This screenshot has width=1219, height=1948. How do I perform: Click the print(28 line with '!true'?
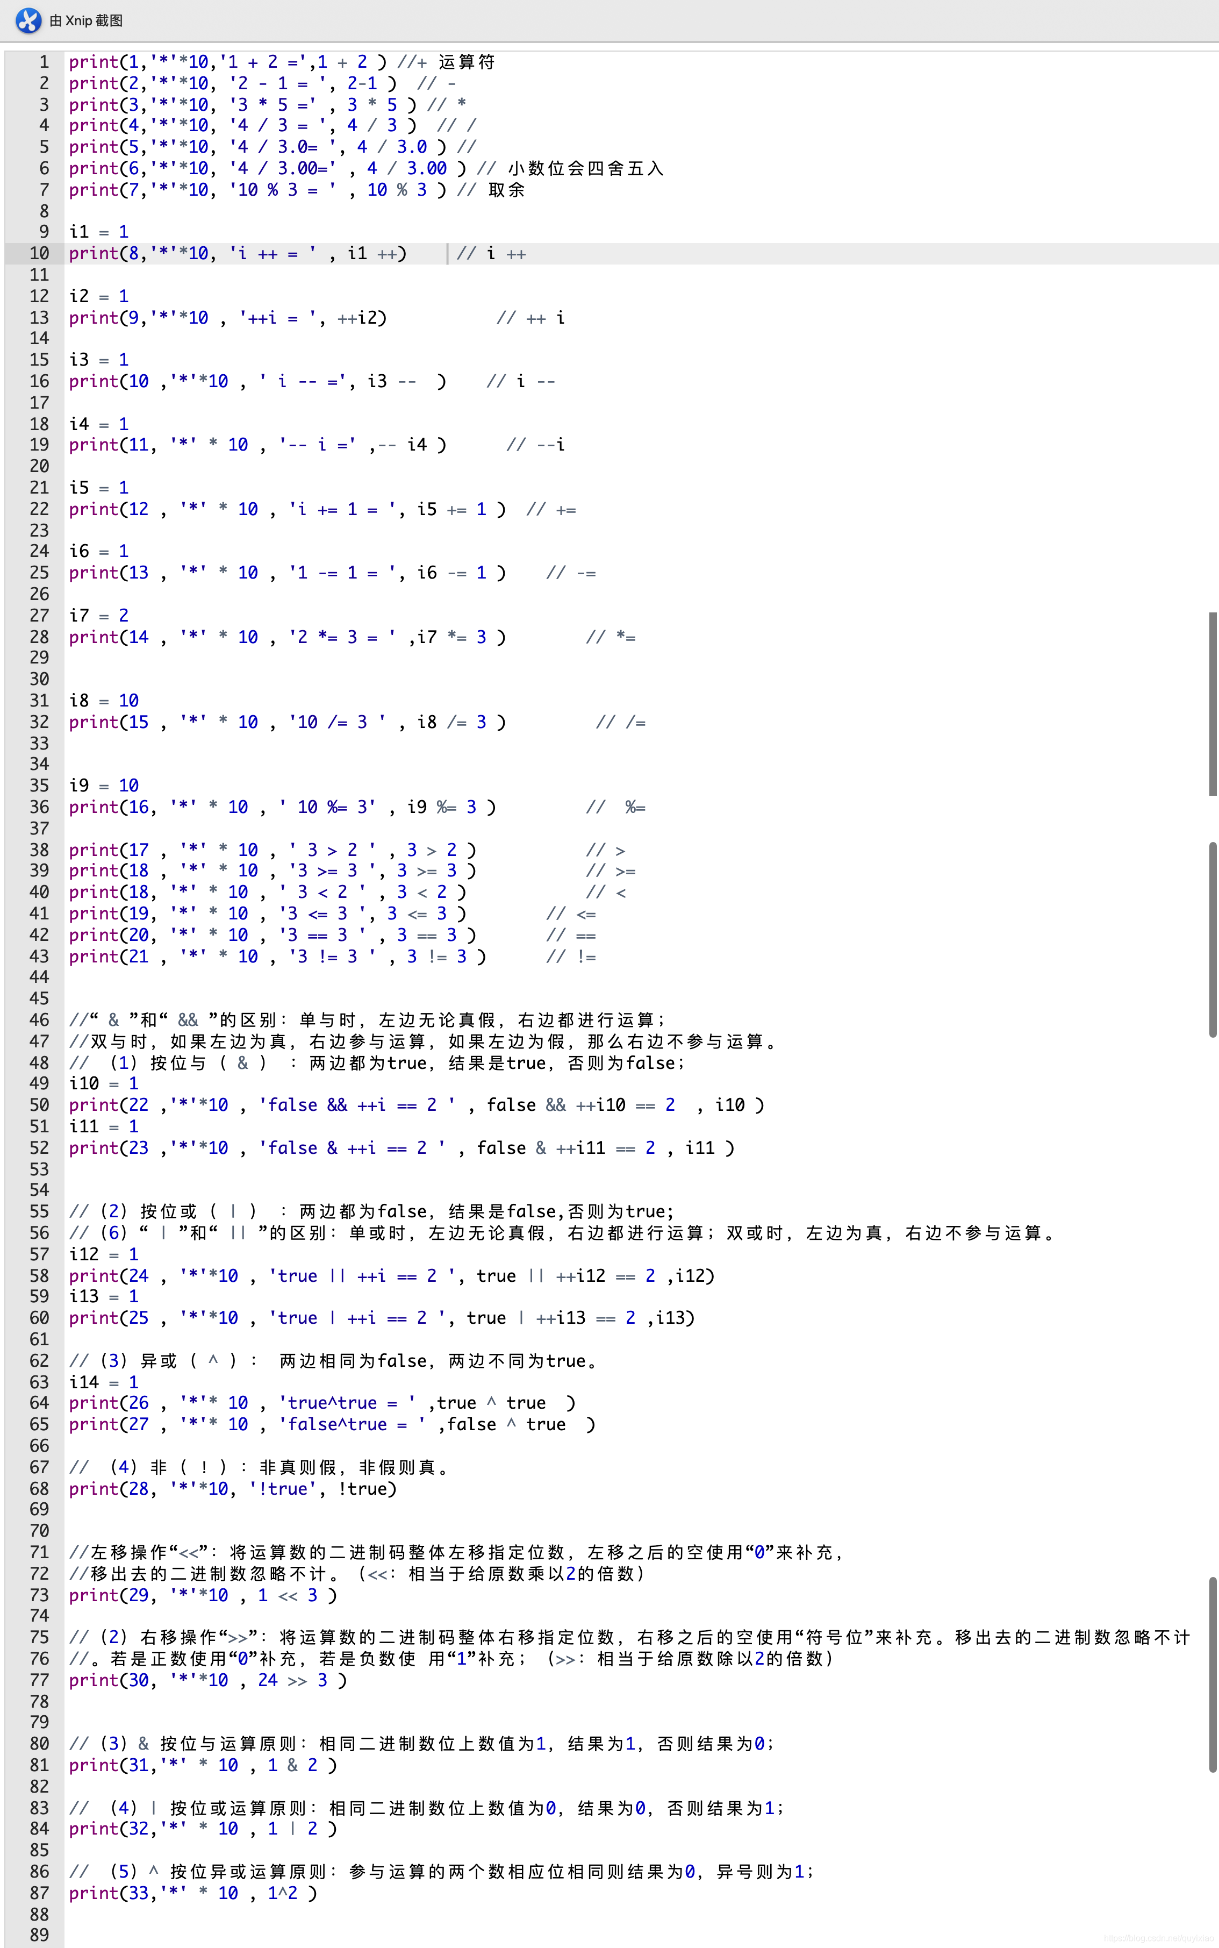[233, 1489]
